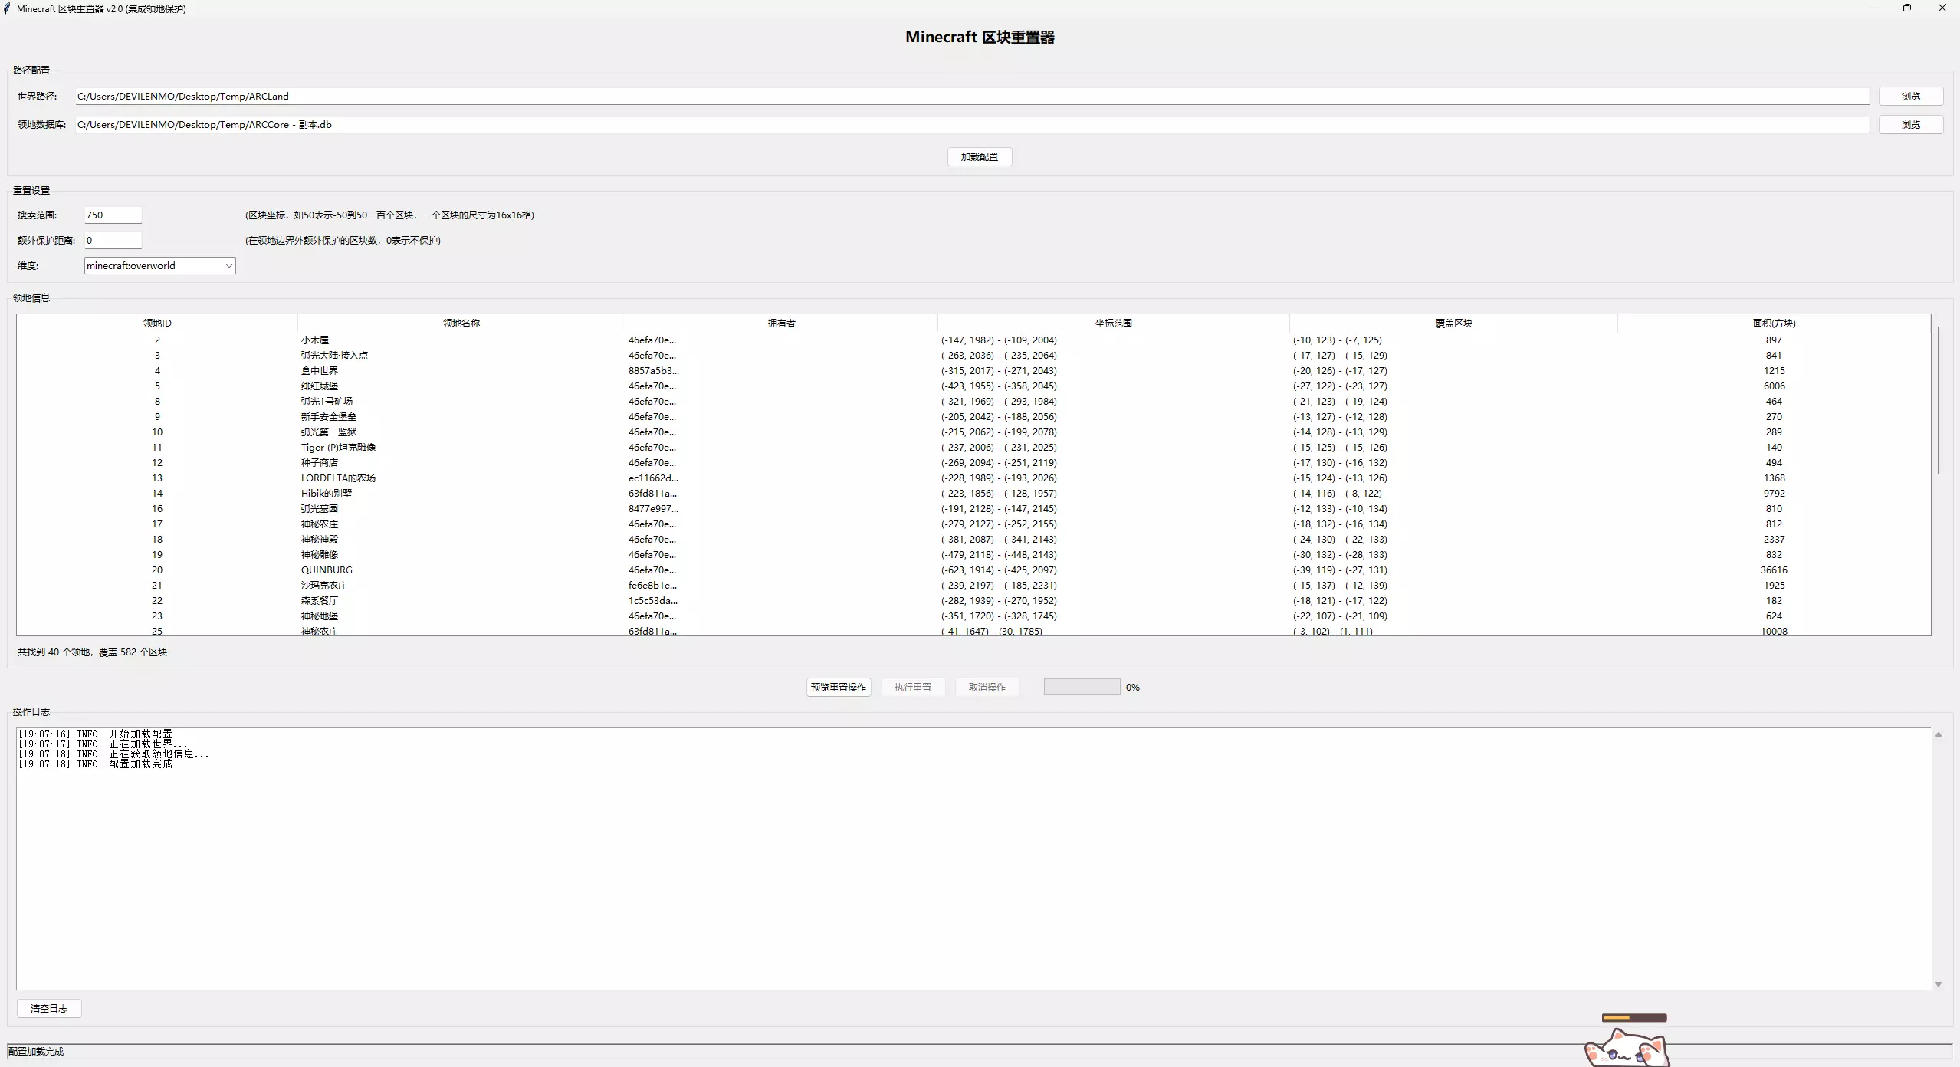Click the area value 36616
The height and width of the screenshot is (1067, 1960).
click(x=1774, y=570)
